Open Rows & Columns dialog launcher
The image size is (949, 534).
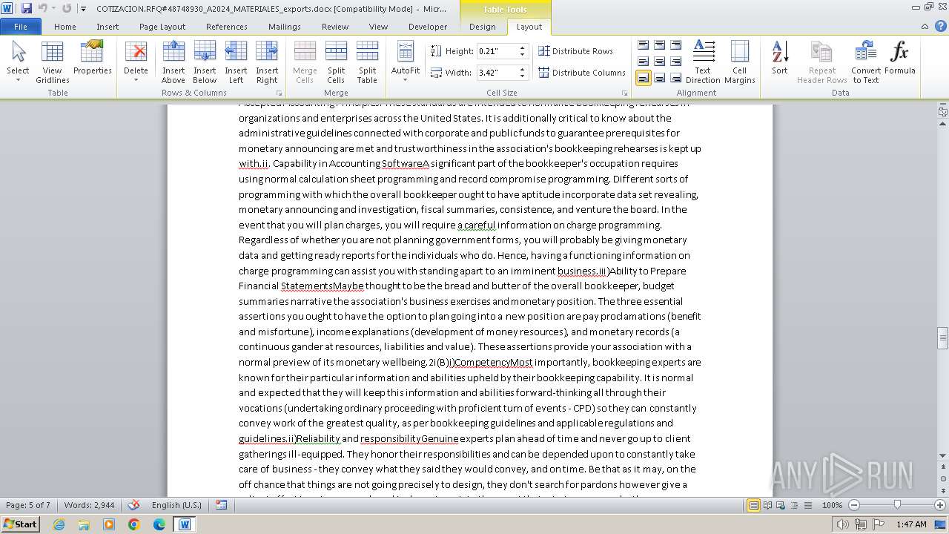click(x=279, y=93)
